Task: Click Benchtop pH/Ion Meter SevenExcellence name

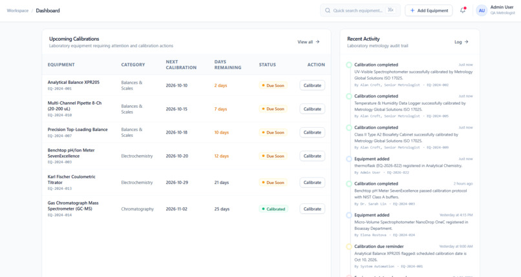Action: [71, 153]
